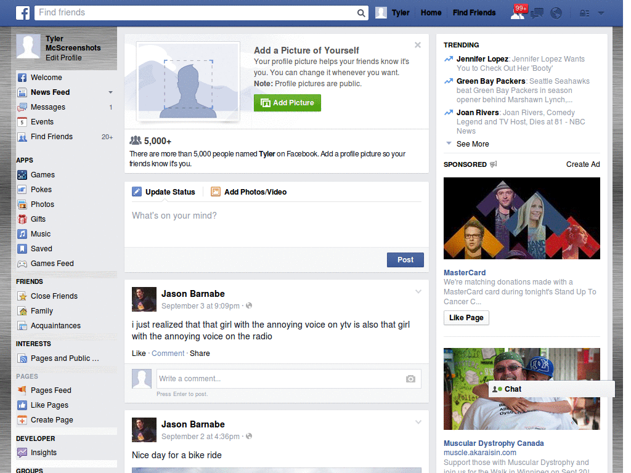Check notifications via the globe icon
Image resolution: width=631 pixels, height=473 pixels.
[556, 12]
